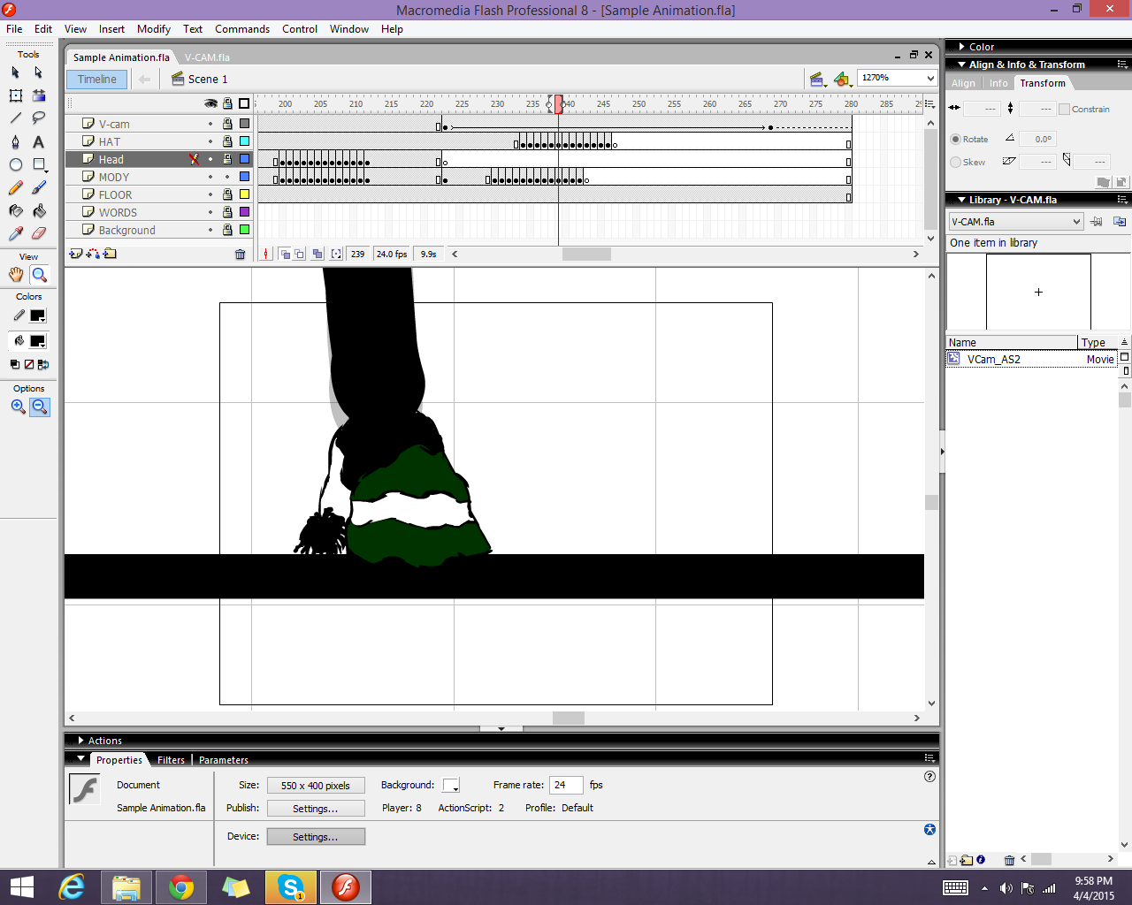Open the Edit Multiple Frames control
The height and width of the screenshot is (905, 1132).
pos(317,254)
